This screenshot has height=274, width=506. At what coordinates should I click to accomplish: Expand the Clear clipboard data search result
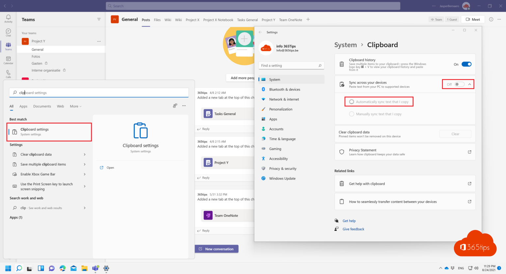(x=84, y=154)
